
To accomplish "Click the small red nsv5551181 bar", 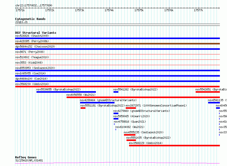I will click(83, 108).
